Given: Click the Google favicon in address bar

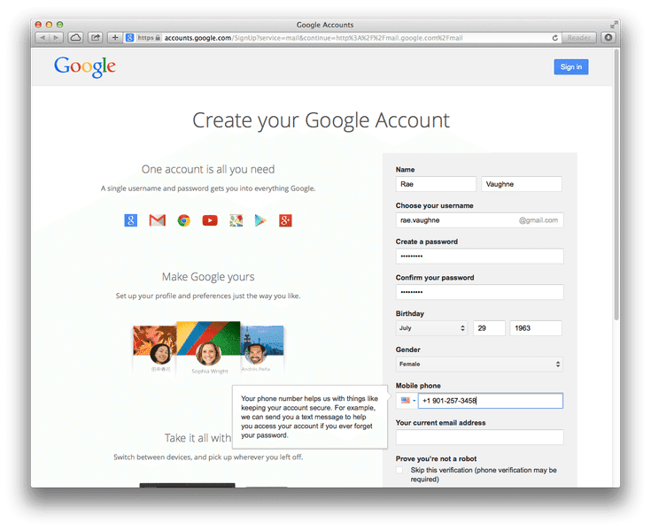Looking at the screenshot, I should point(129,38).
